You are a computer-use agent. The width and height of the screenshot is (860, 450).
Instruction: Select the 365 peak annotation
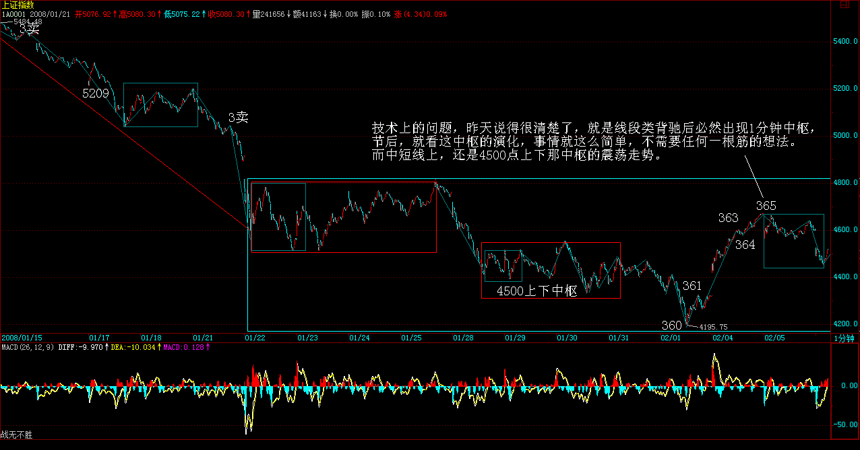click(766, 206)
